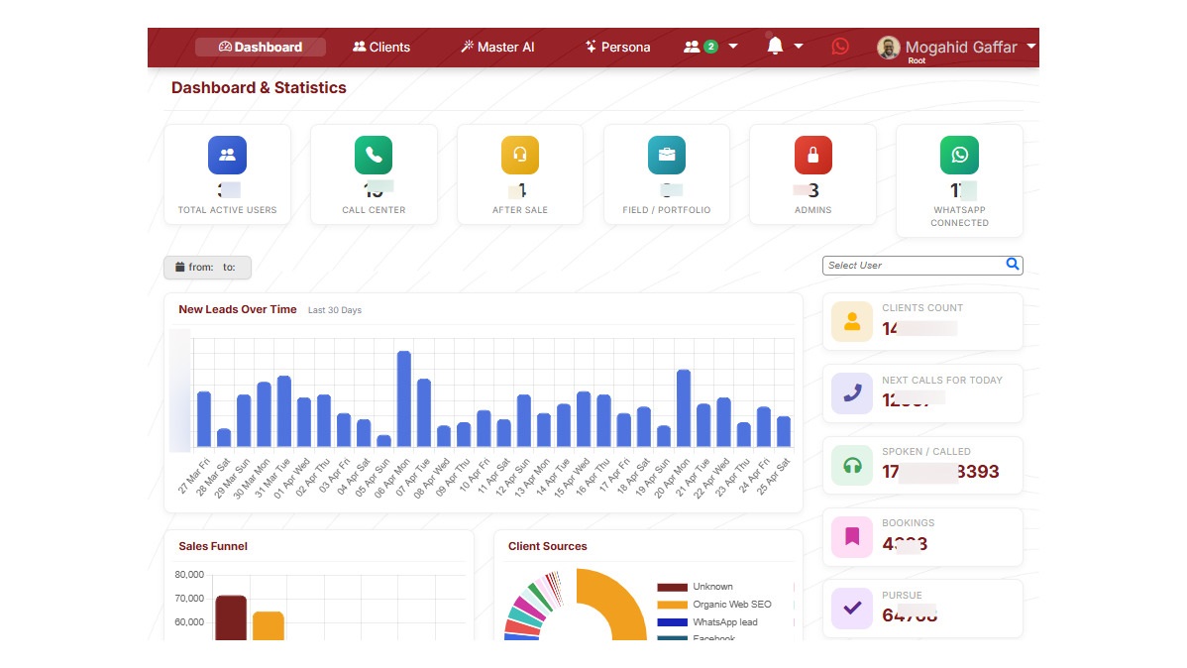Click the 'TOTAL ACTIVE USERS' label

click(227, 210)
